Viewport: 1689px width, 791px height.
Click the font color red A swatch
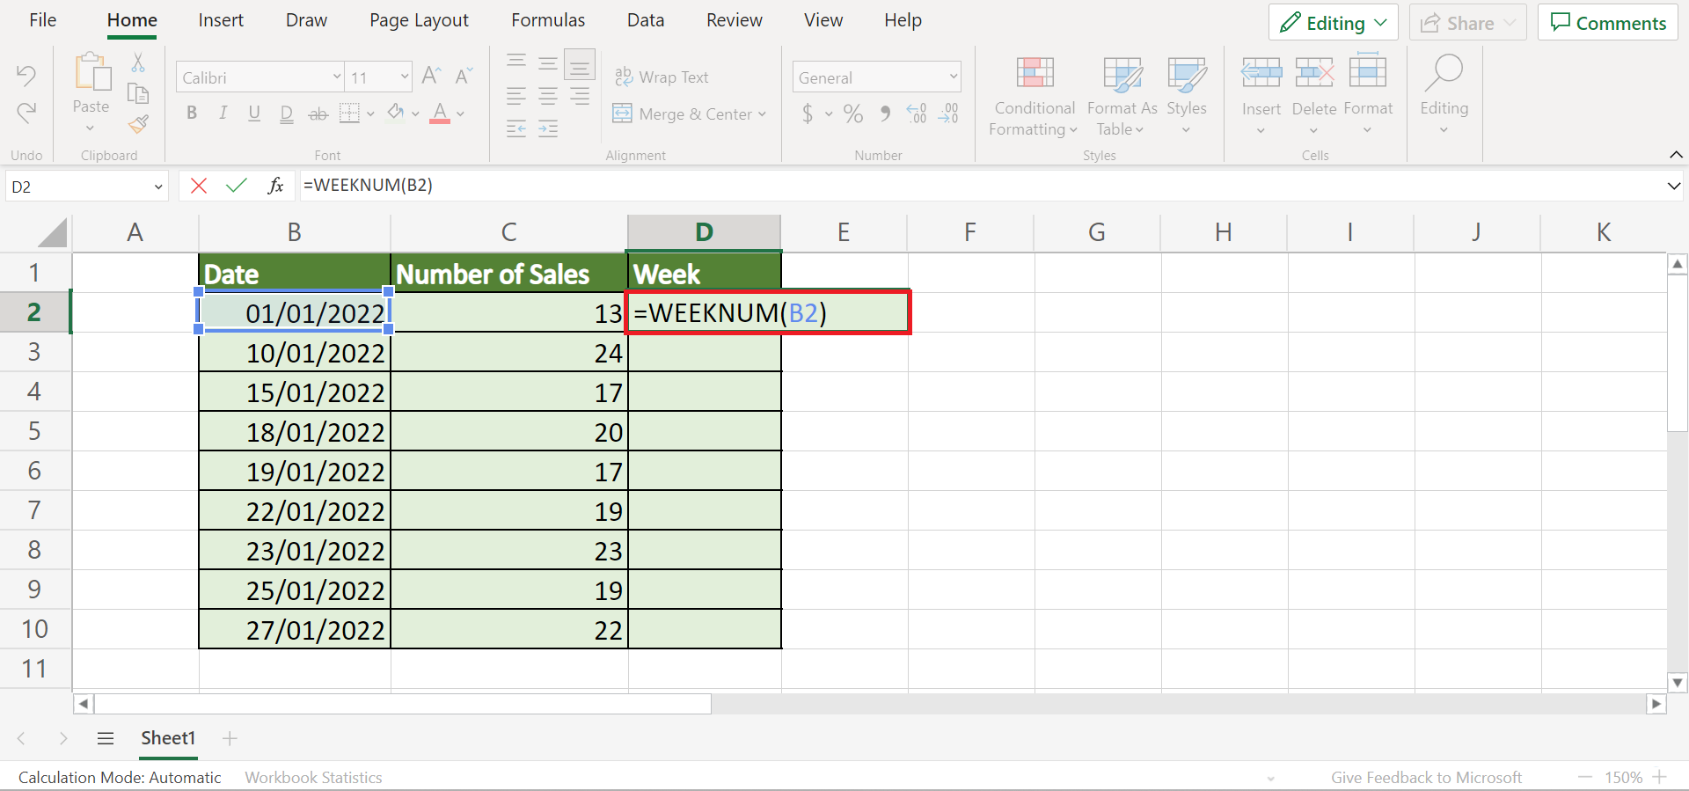coord(440,114)
